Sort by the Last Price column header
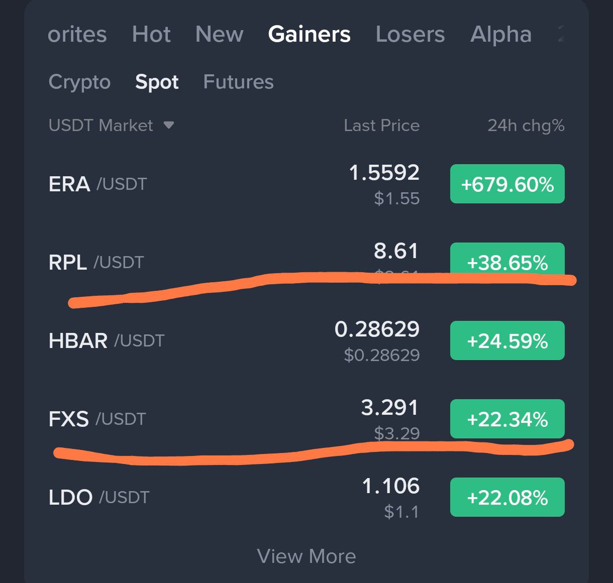 coord(381,125)
